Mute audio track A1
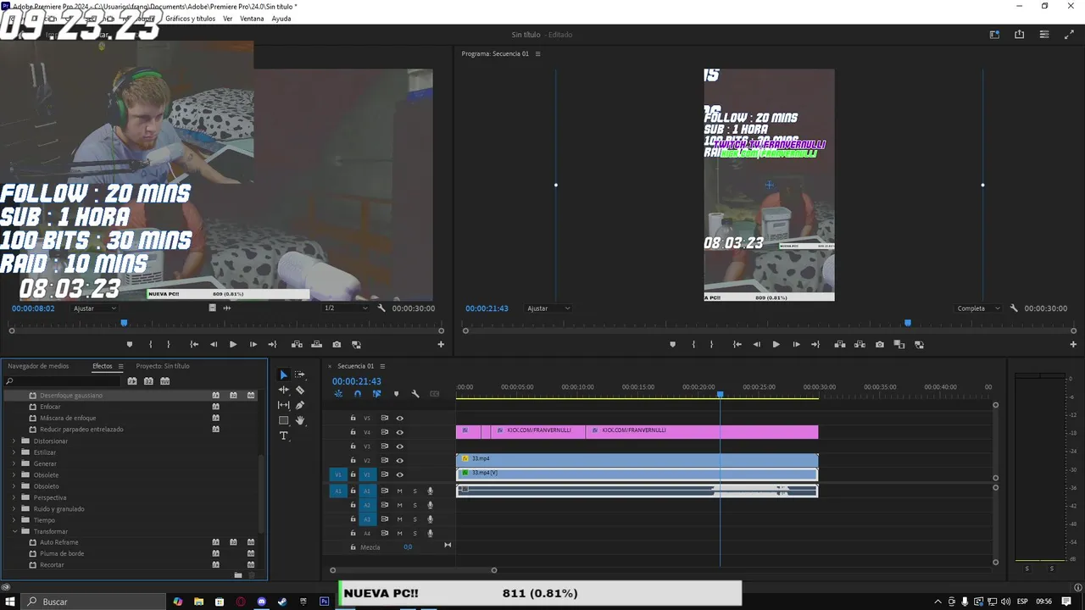The image size is (1085, 610). (399, 491)
